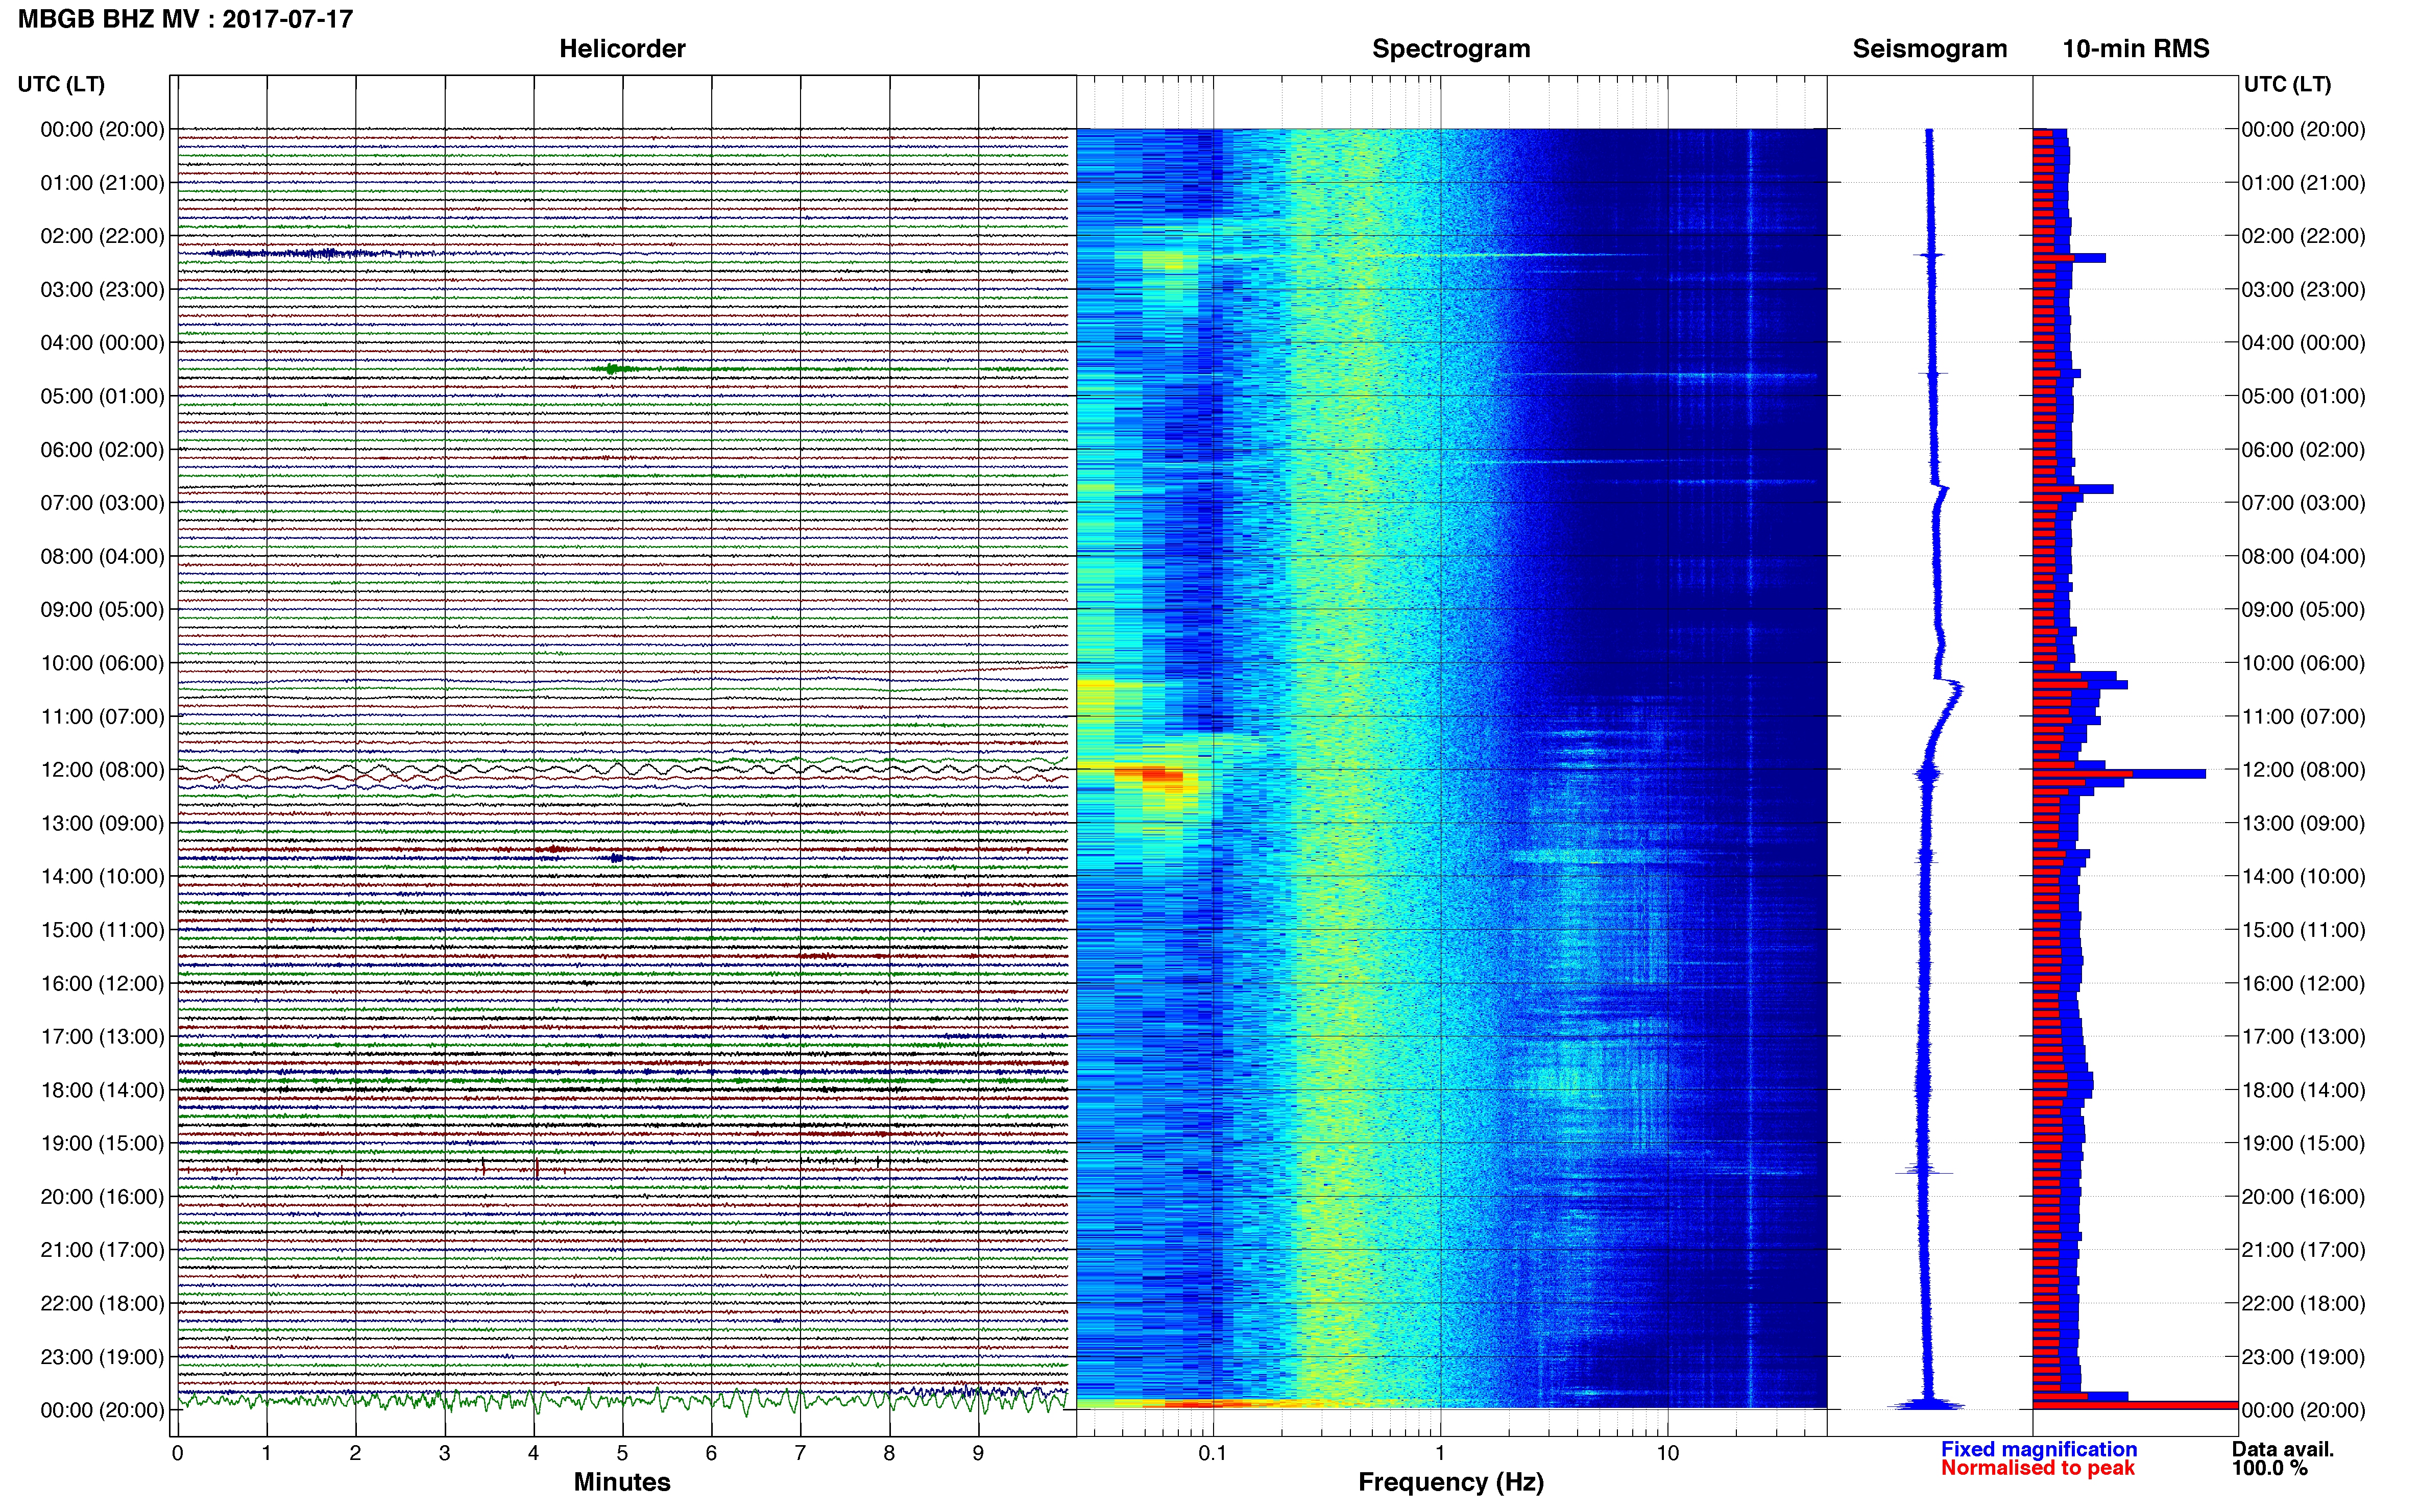This screenshot has width=2420, height=1512.
Task: Click the 08:00 (04:00) label beside the RMS panel
Action: pos(2303,556)
